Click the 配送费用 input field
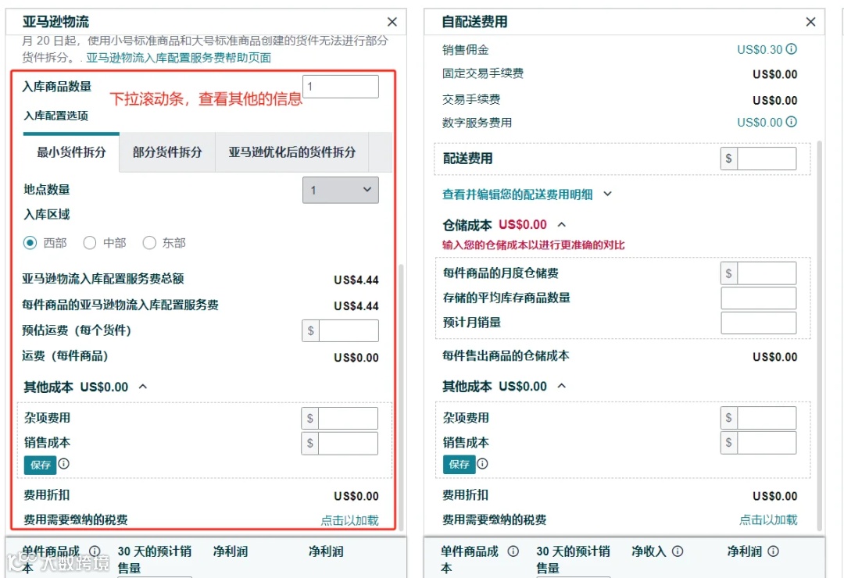This screenshot has width=844, height=578. pyautogui.click(x=767, y=159)
